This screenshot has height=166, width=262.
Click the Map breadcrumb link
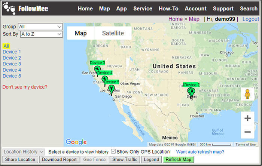tap(194, 19)
